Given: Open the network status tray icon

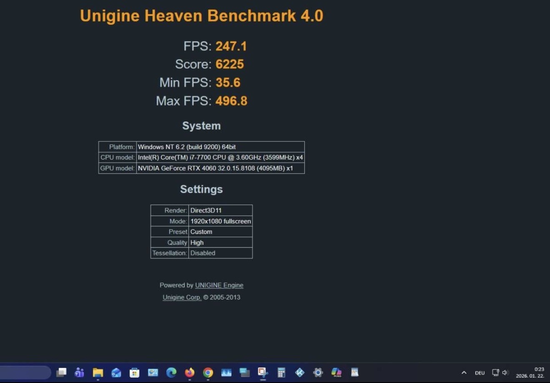Looking at the screenshot, I should (x=495, y=373).
